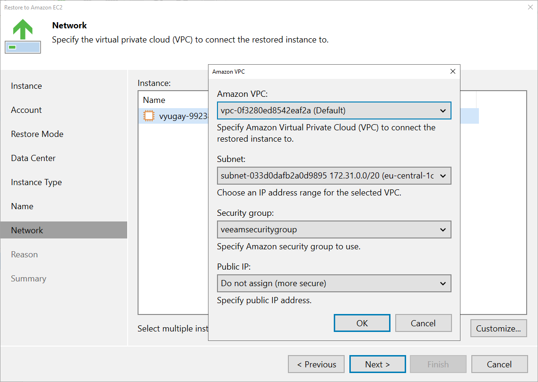Image resolution: width=538 pixels, height=382 pixels.
Task: Go to the Instance wizard step
Action: [26, 86]
